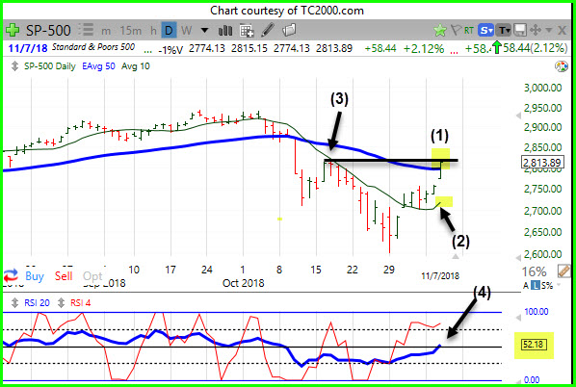Click the EAvg 50 indicator label
Viewport: 576px width, 387px height.
tap(98, 66)
